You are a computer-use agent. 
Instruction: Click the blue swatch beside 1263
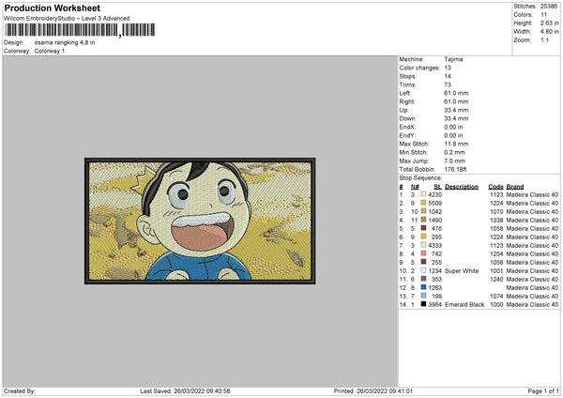click(x=424, y=287)
